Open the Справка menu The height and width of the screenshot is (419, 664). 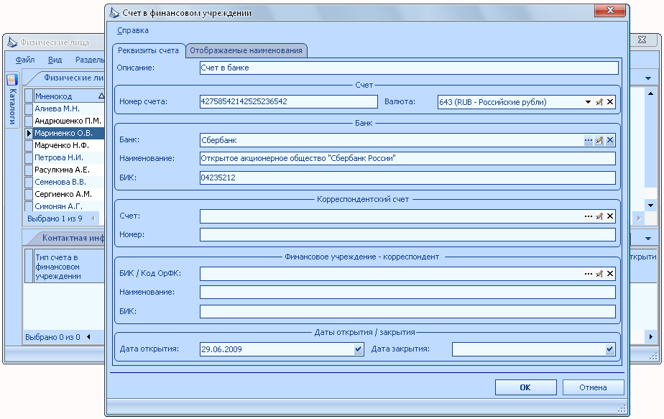click(x=132, y=30)
